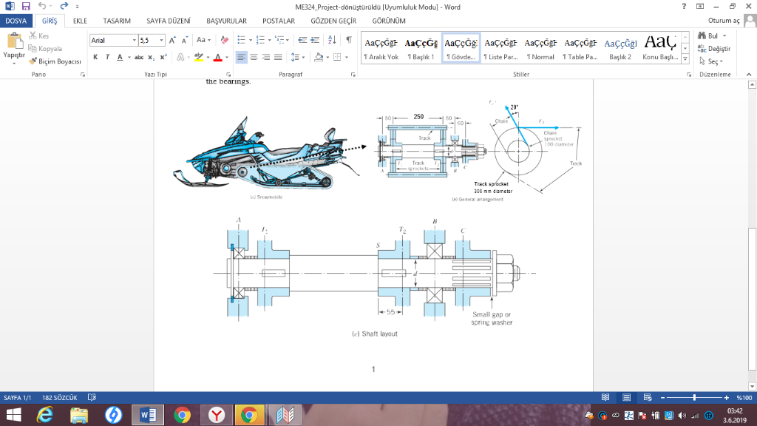Switch to print layout view in status bar

click(627, 397)
